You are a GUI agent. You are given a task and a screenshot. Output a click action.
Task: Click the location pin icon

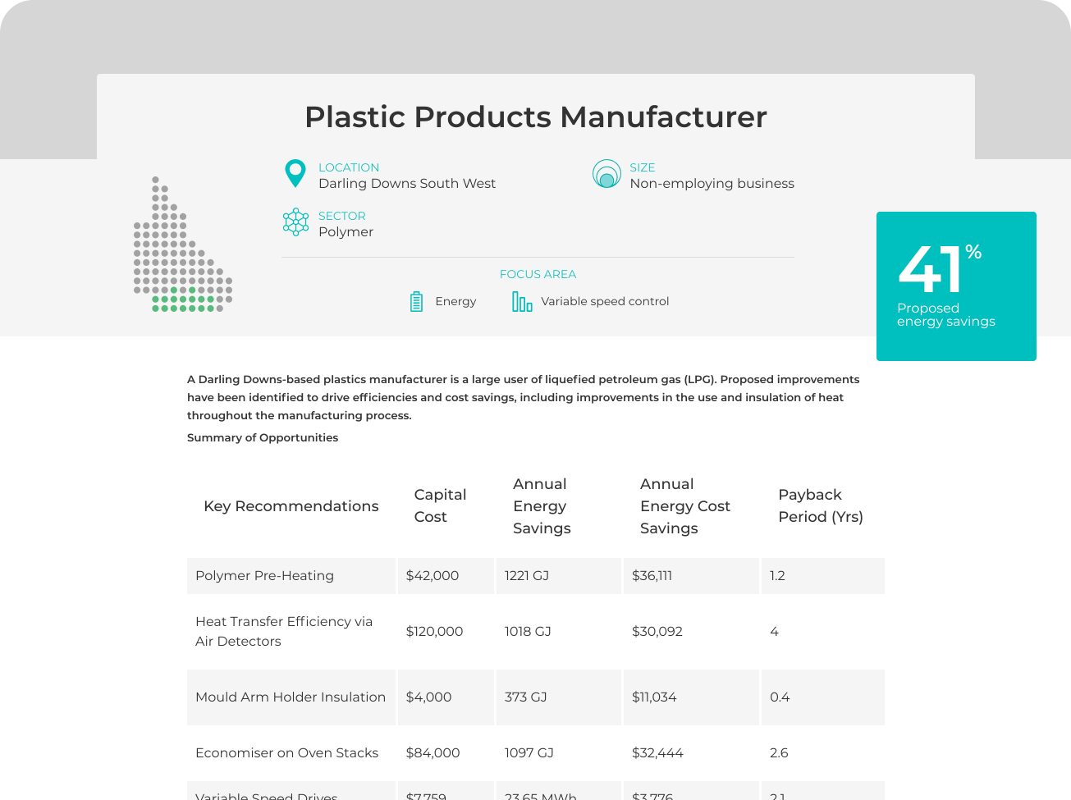coord(295,174)
